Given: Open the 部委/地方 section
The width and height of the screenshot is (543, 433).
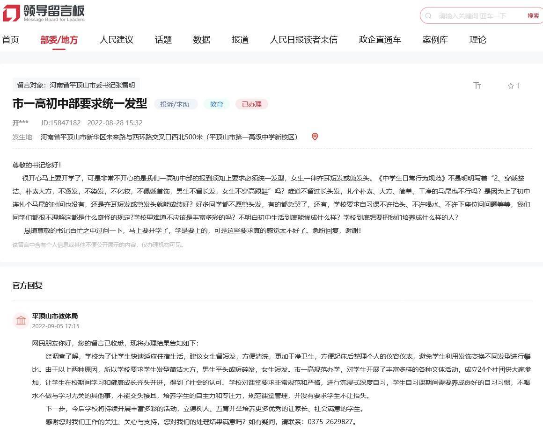Looking at the screenshot, I should click(x=59, y=40).
